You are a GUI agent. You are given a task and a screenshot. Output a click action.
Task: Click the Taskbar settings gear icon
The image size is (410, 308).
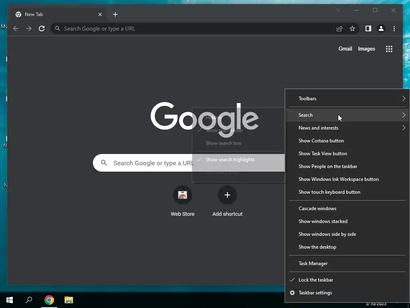coord(292,292)
